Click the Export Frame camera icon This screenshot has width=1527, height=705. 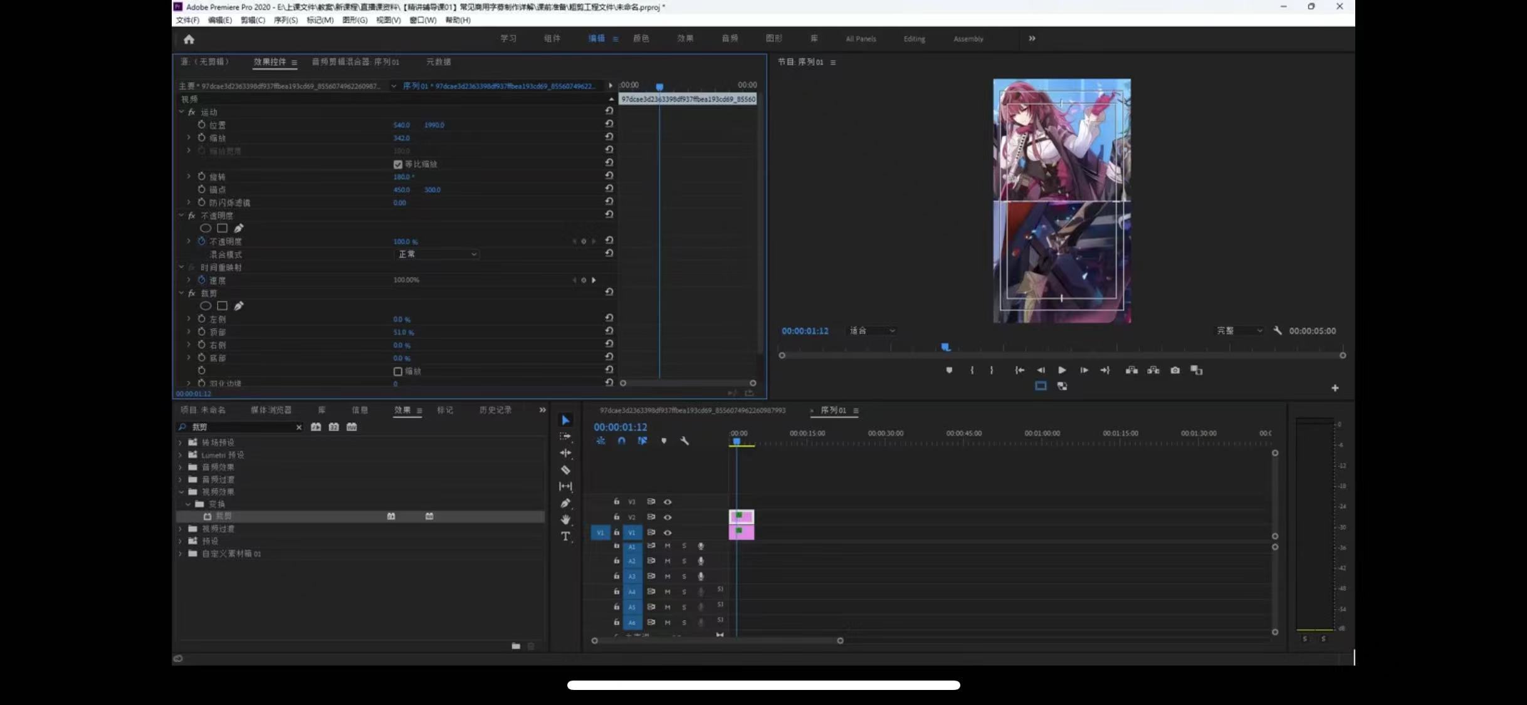click(x=1175, y=370)
